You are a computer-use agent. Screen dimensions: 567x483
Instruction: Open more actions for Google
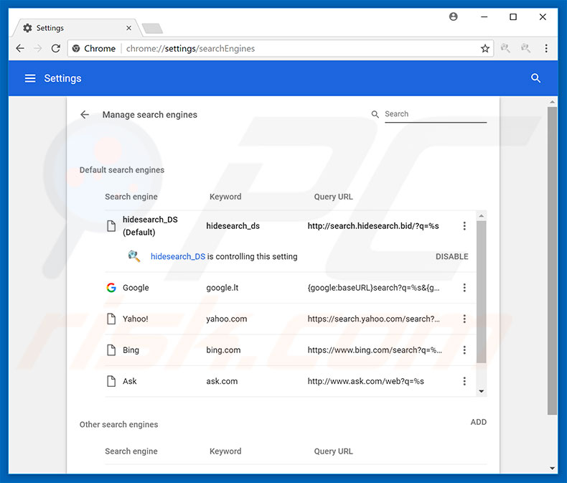click(464, 288)
